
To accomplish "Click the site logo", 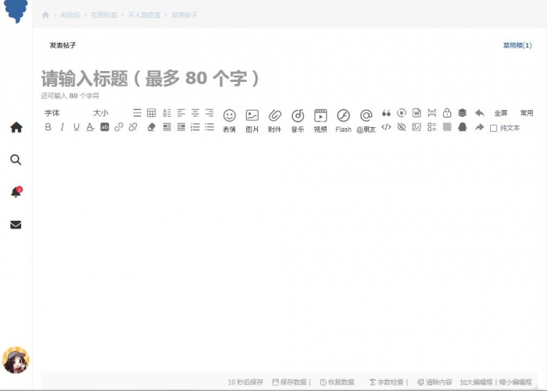I will [16, 12].
